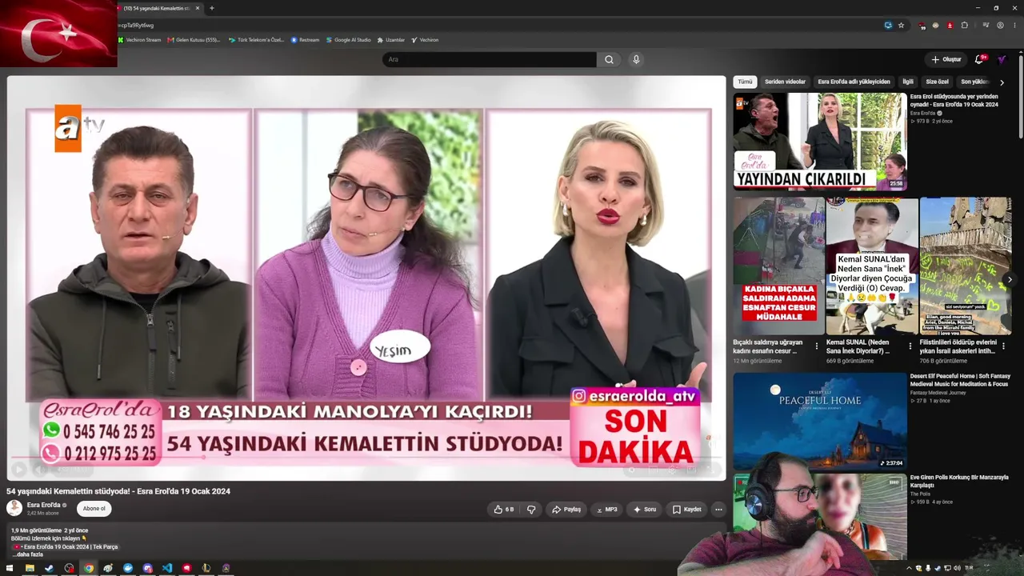Open the 'Gelen Kutusu' Gmail bookmark
The image size is (1024, 576).
coord(194,40)
